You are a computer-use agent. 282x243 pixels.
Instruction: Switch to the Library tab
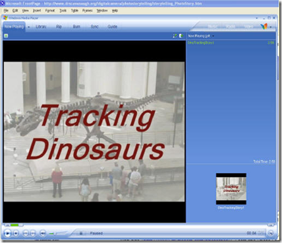click(x=41, y=26)
